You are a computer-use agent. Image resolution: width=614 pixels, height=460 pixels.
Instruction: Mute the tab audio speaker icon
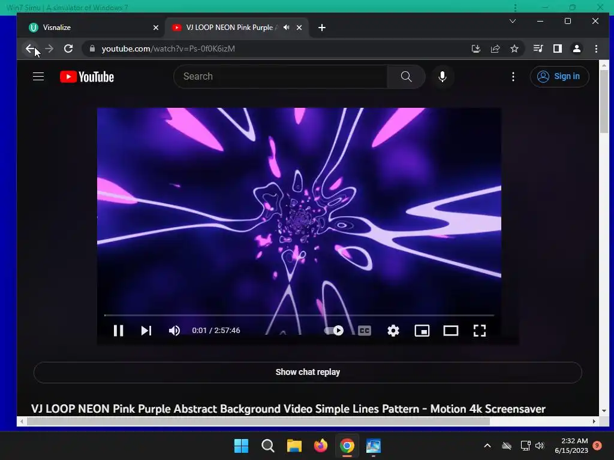click(287, 28)
